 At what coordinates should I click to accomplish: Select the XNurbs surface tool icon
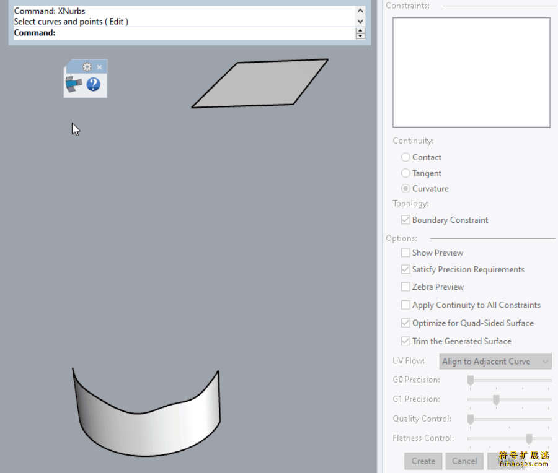click(x=74, y=83)
